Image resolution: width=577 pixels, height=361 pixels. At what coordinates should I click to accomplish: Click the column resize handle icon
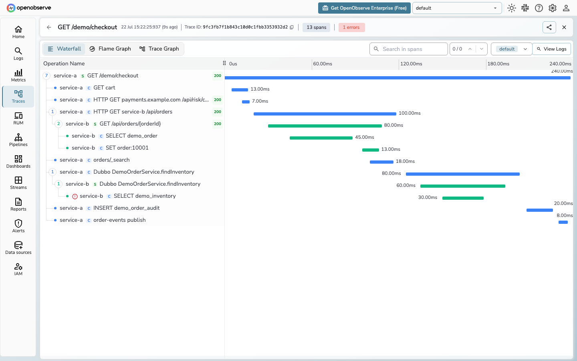click(x=224, y=63)
